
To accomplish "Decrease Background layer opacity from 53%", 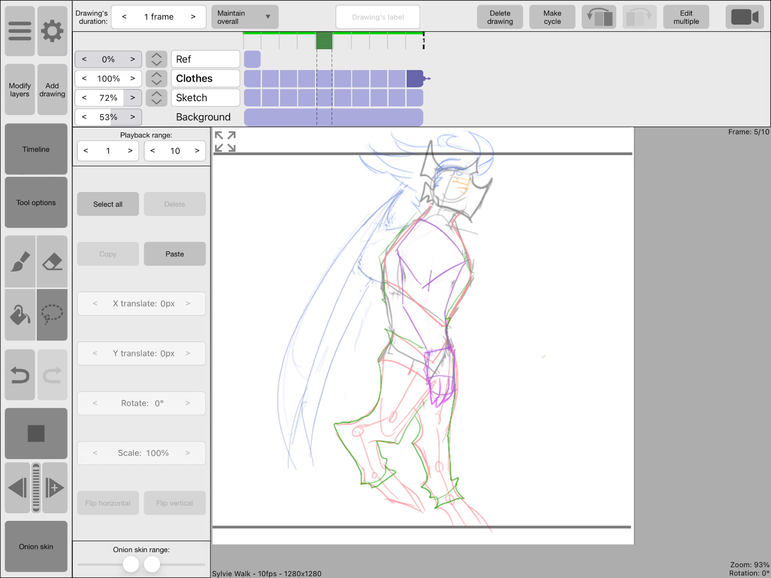I will [x=84, y=117].
